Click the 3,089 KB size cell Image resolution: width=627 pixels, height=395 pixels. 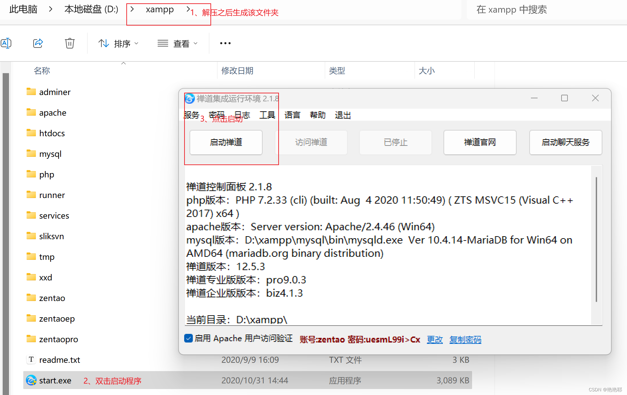[453, 380]
